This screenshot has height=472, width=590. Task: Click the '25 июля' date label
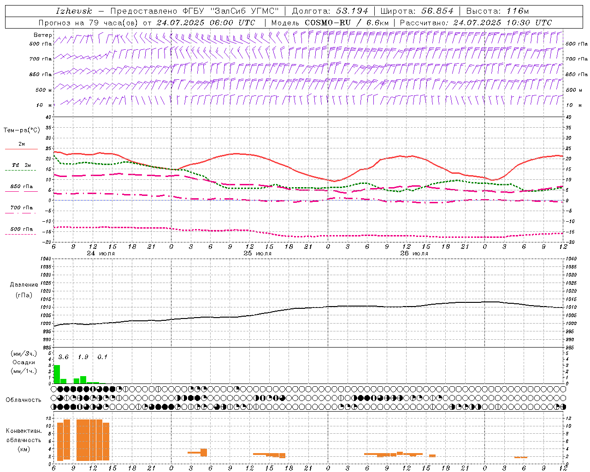point(258,254)
